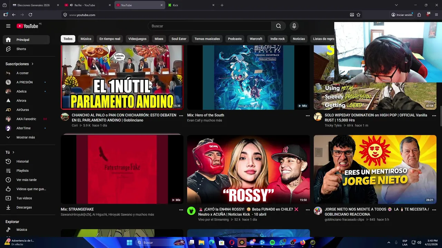Open Tus videos in sidebar

tap(26, 198)
